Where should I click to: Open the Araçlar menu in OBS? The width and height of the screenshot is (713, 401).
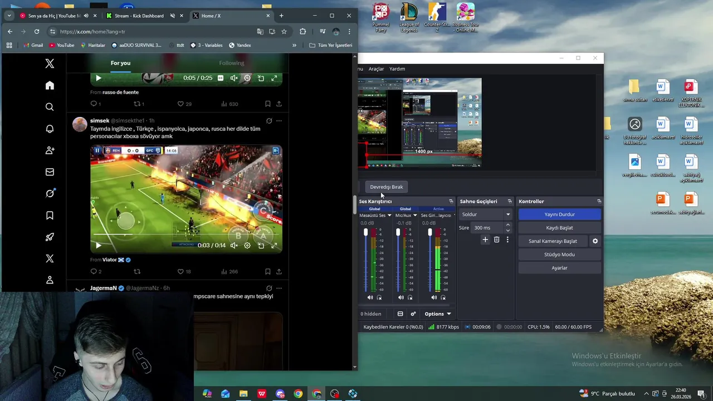click(x=376, y=69)
